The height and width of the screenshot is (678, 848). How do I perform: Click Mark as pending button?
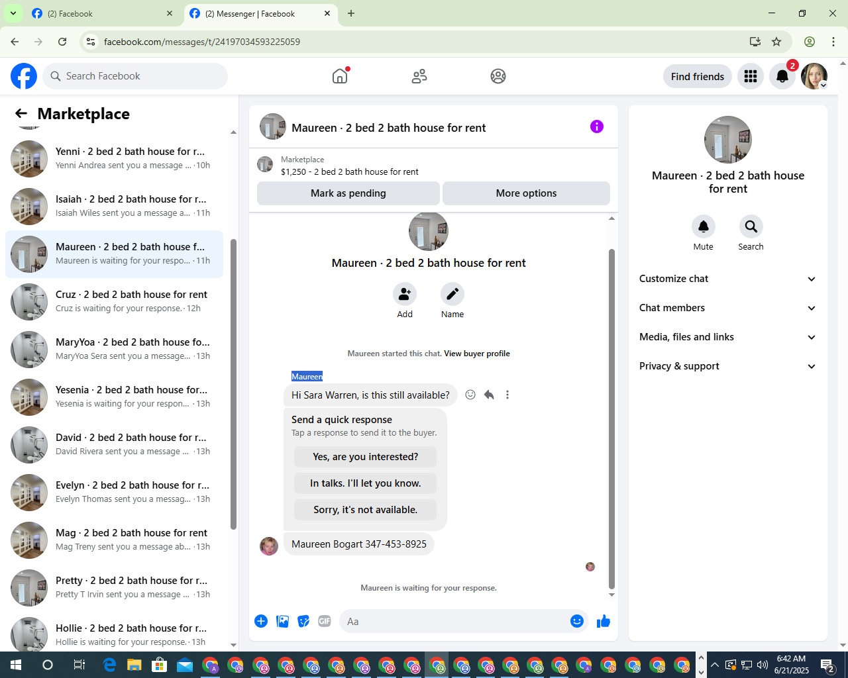(x=348, y=193)
